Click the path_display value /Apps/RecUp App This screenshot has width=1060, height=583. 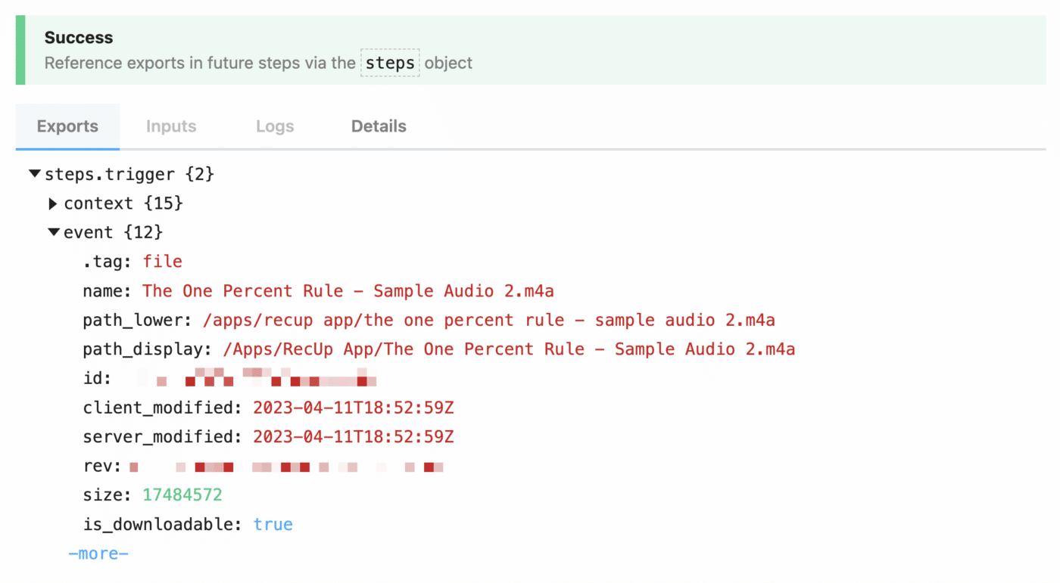point(509,349)
